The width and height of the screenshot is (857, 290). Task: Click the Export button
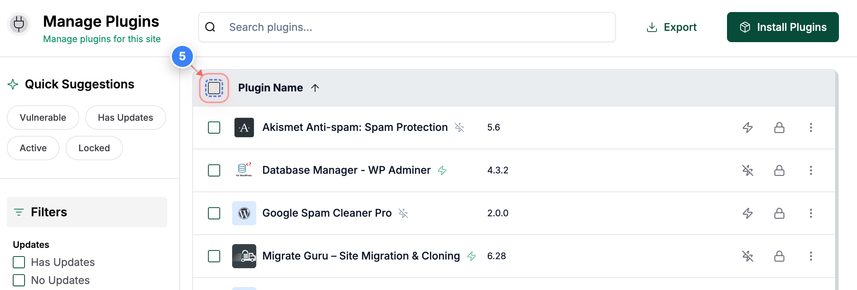click(672, 27)
